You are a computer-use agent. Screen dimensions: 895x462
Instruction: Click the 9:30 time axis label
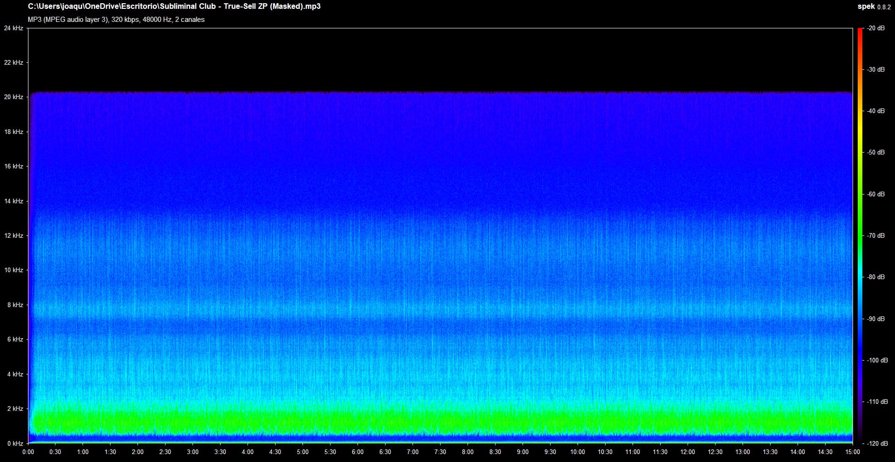coord(551,452)
